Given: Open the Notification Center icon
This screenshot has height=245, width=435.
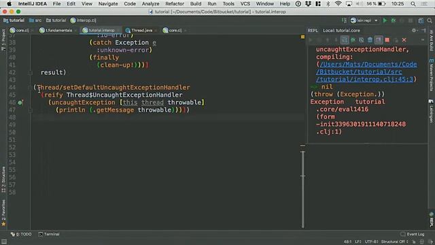Looking at the screenshot, I should 424,4.
